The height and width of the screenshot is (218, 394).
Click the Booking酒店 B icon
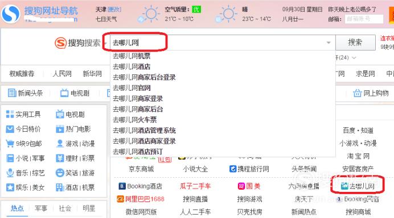(122, 186)
